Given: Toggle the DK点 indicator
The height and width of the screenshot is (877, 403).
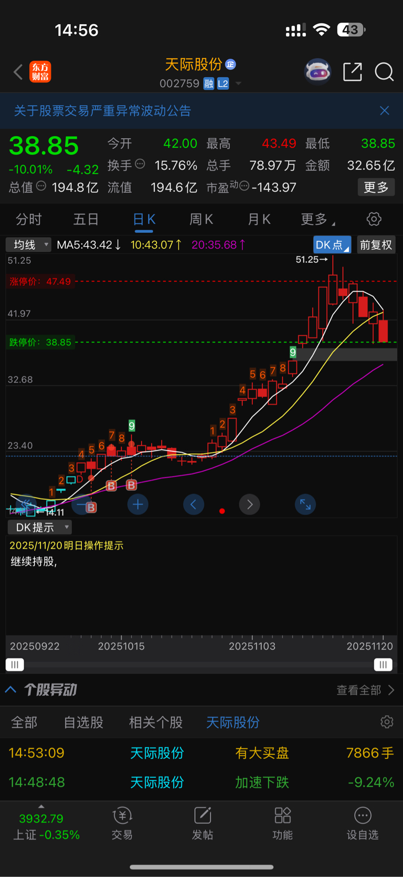Looking at the screenshot, I should tap(332, 245).
